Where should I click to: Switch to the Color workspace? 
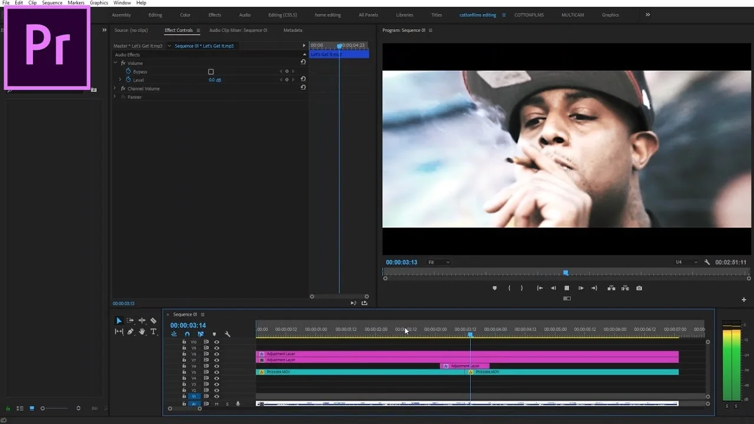185,15
